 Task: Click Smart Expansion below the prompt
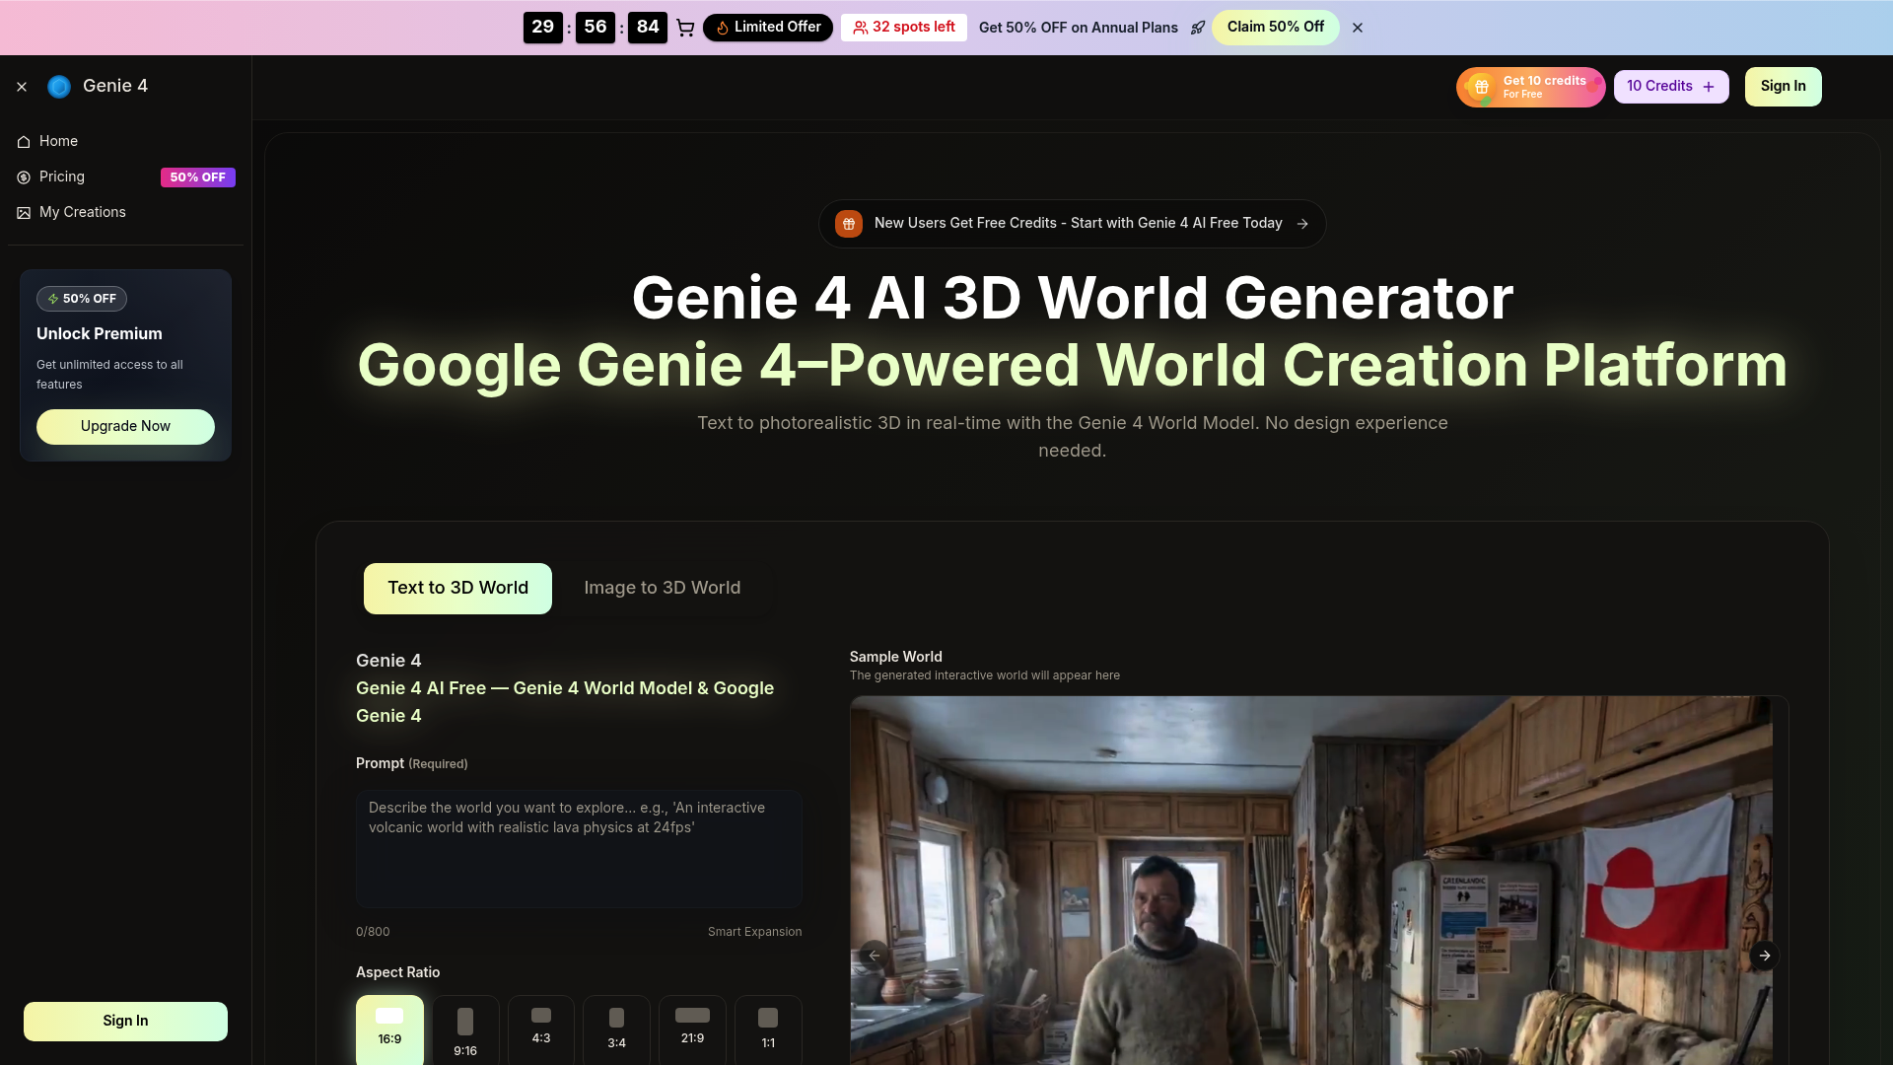pyautogui.click(x=754, y=931)
